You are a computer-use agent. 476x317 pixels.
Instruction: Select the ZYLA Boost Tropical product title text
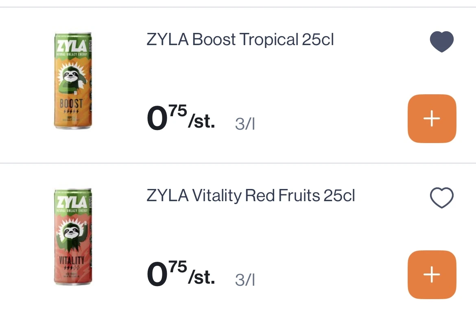coord(240,39)
